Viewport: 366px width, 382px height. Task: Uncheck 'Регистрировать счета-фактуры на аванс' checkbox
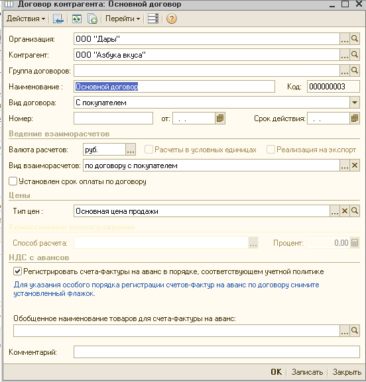pos(17,271)
